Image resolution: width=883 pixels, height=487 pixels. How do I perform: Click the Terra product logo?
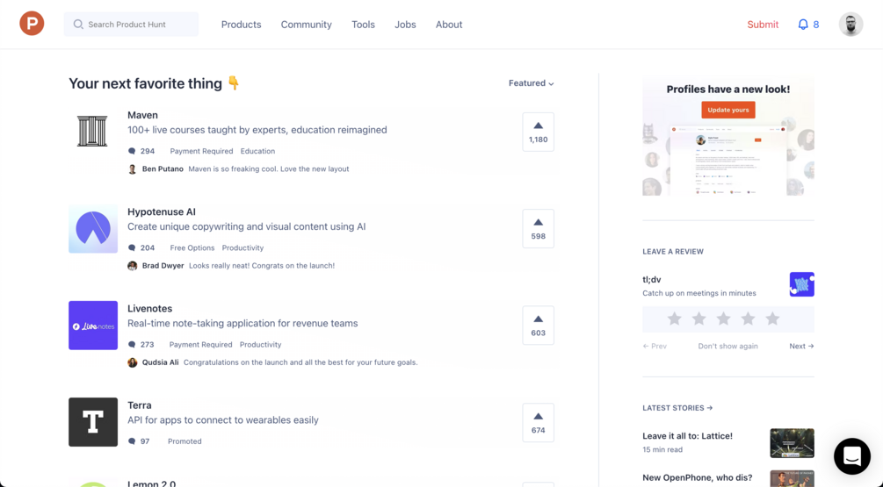coord(92,422)
